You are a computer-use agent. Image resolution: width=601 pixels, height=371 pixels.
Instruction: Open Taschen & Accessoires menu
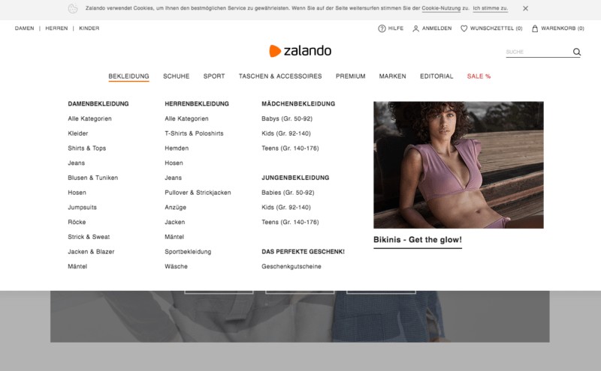[x=280, y=76]
